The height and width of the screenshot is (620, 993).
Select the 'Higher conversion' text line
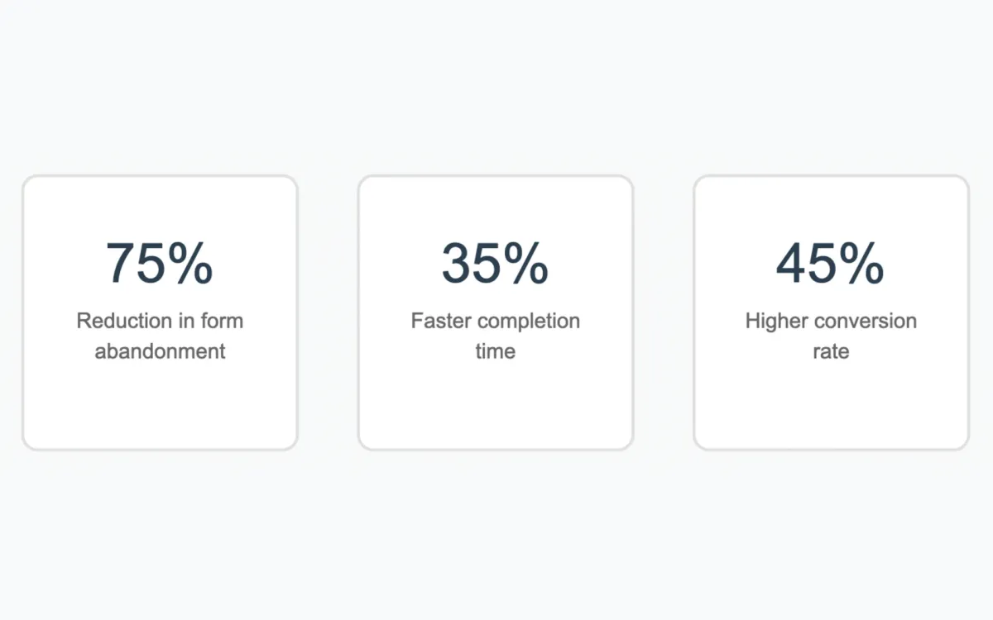pos(831,321)
